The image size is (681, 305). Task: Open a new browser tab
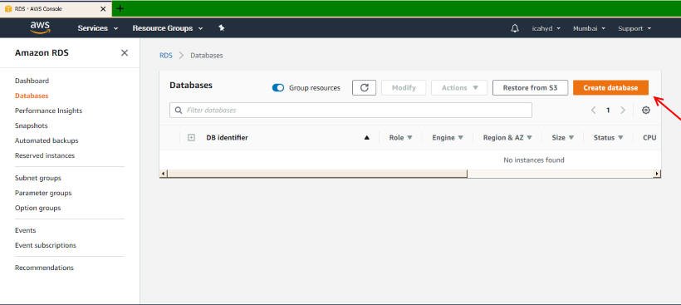[120, 8]
